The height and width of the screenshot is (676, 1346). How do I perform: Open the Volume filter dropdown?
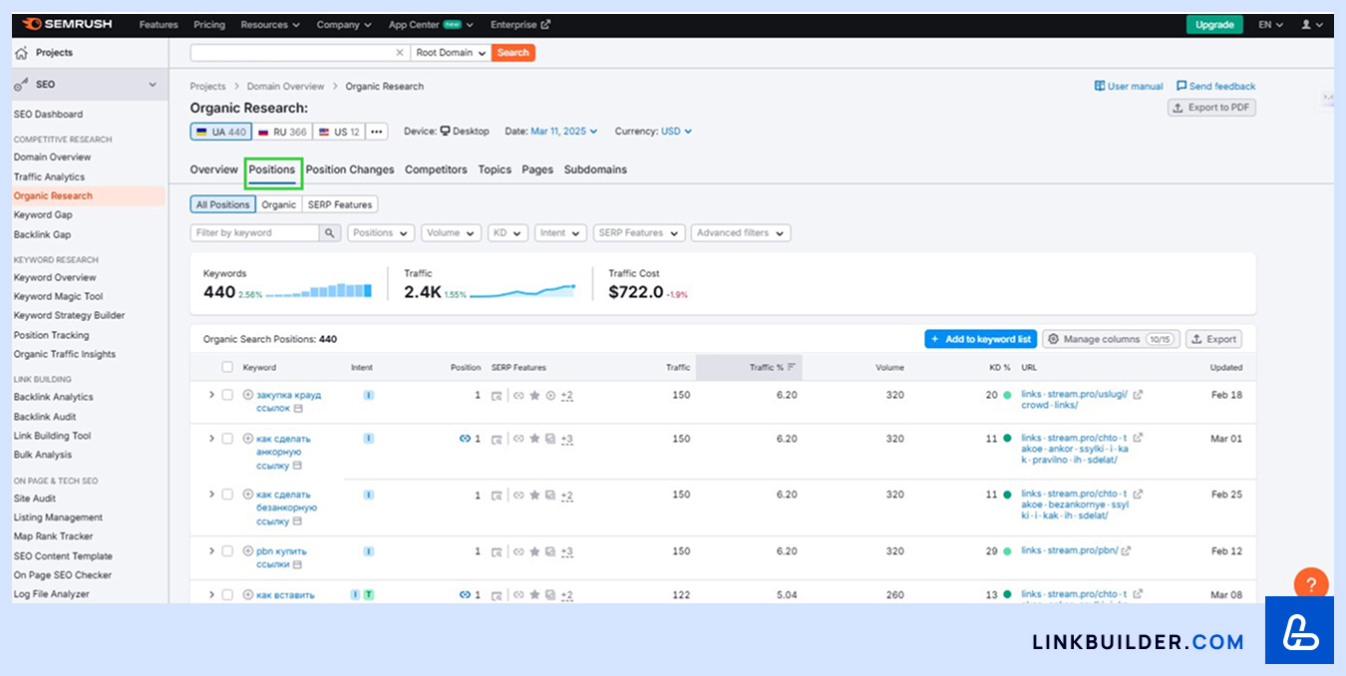pos(451,233)
